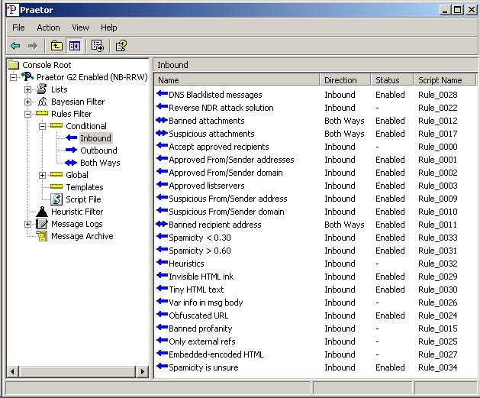Screen dimensions: 480x398
Task: Click the Heuristic Filter weight icon
Action: click(x=42, y=212)
